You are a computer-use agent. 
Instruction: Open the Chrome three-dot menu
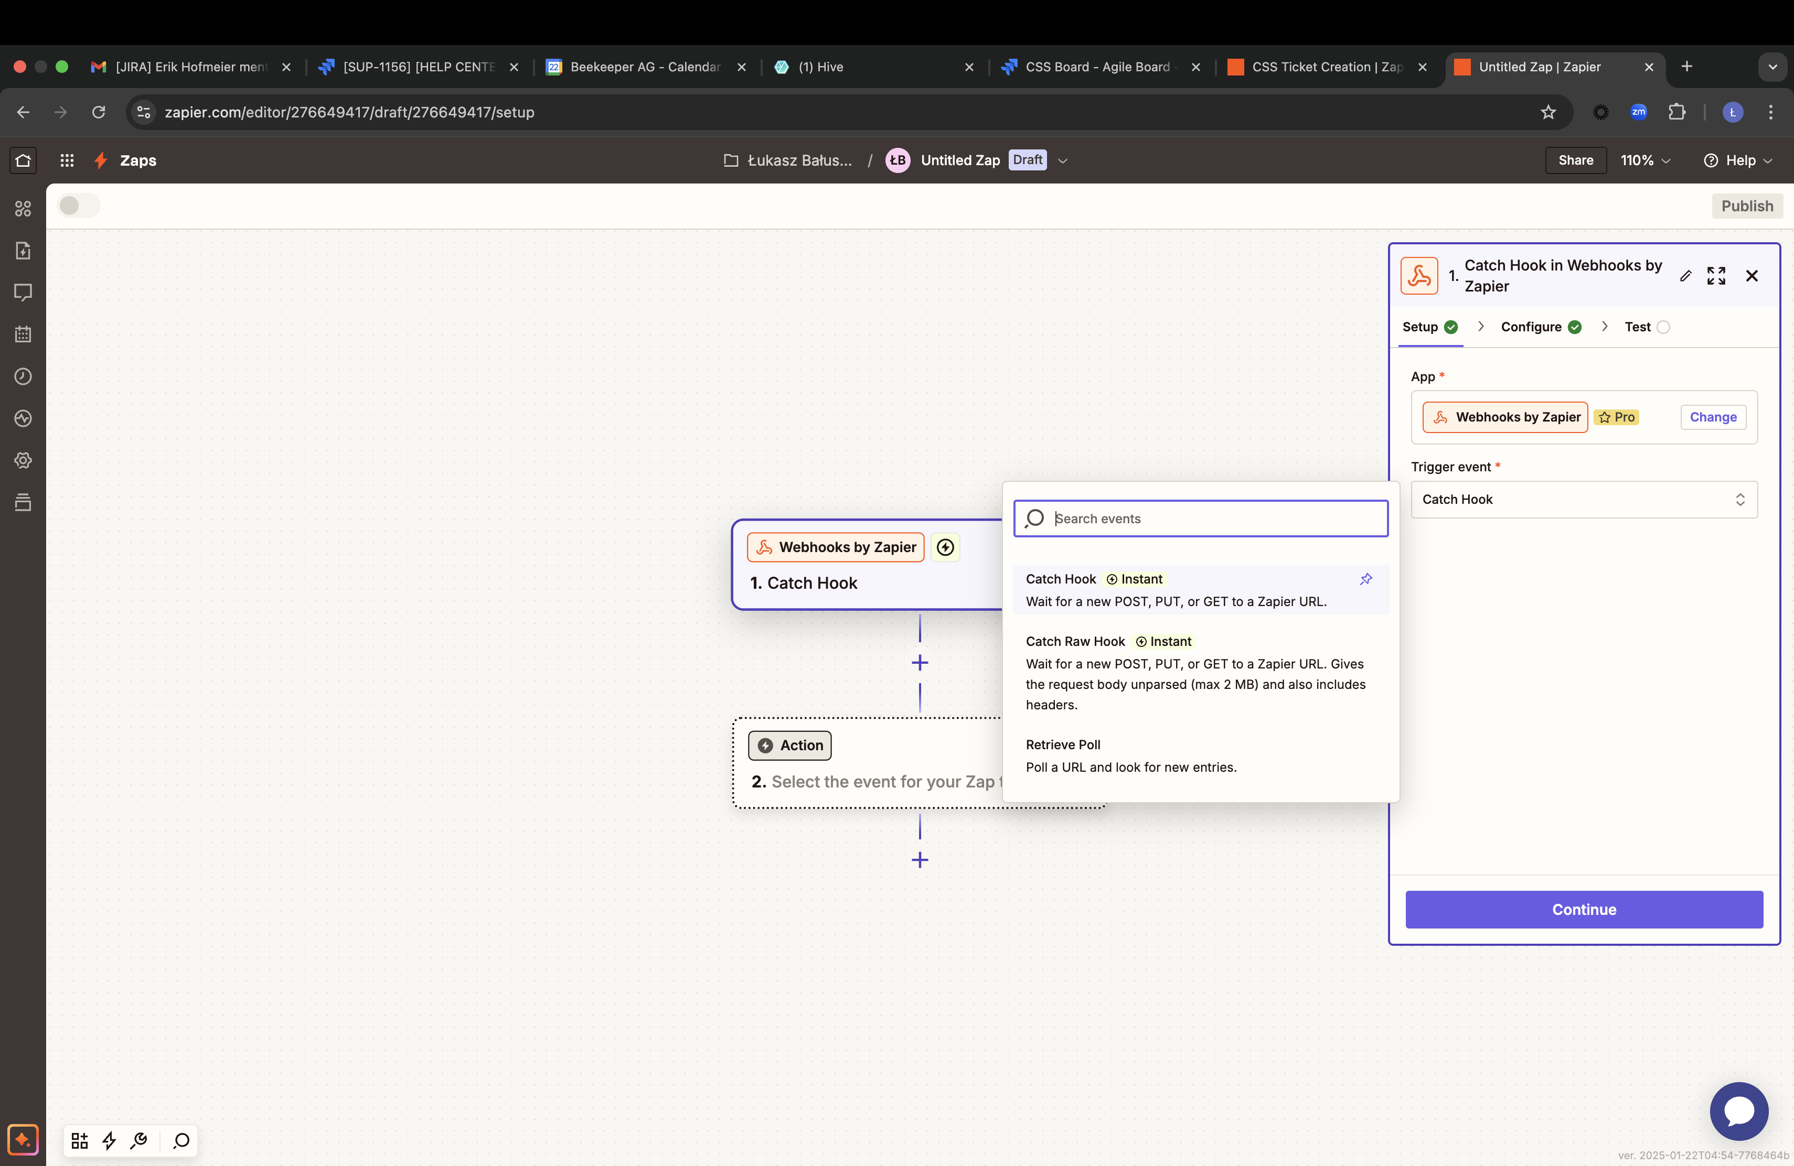1770,112
